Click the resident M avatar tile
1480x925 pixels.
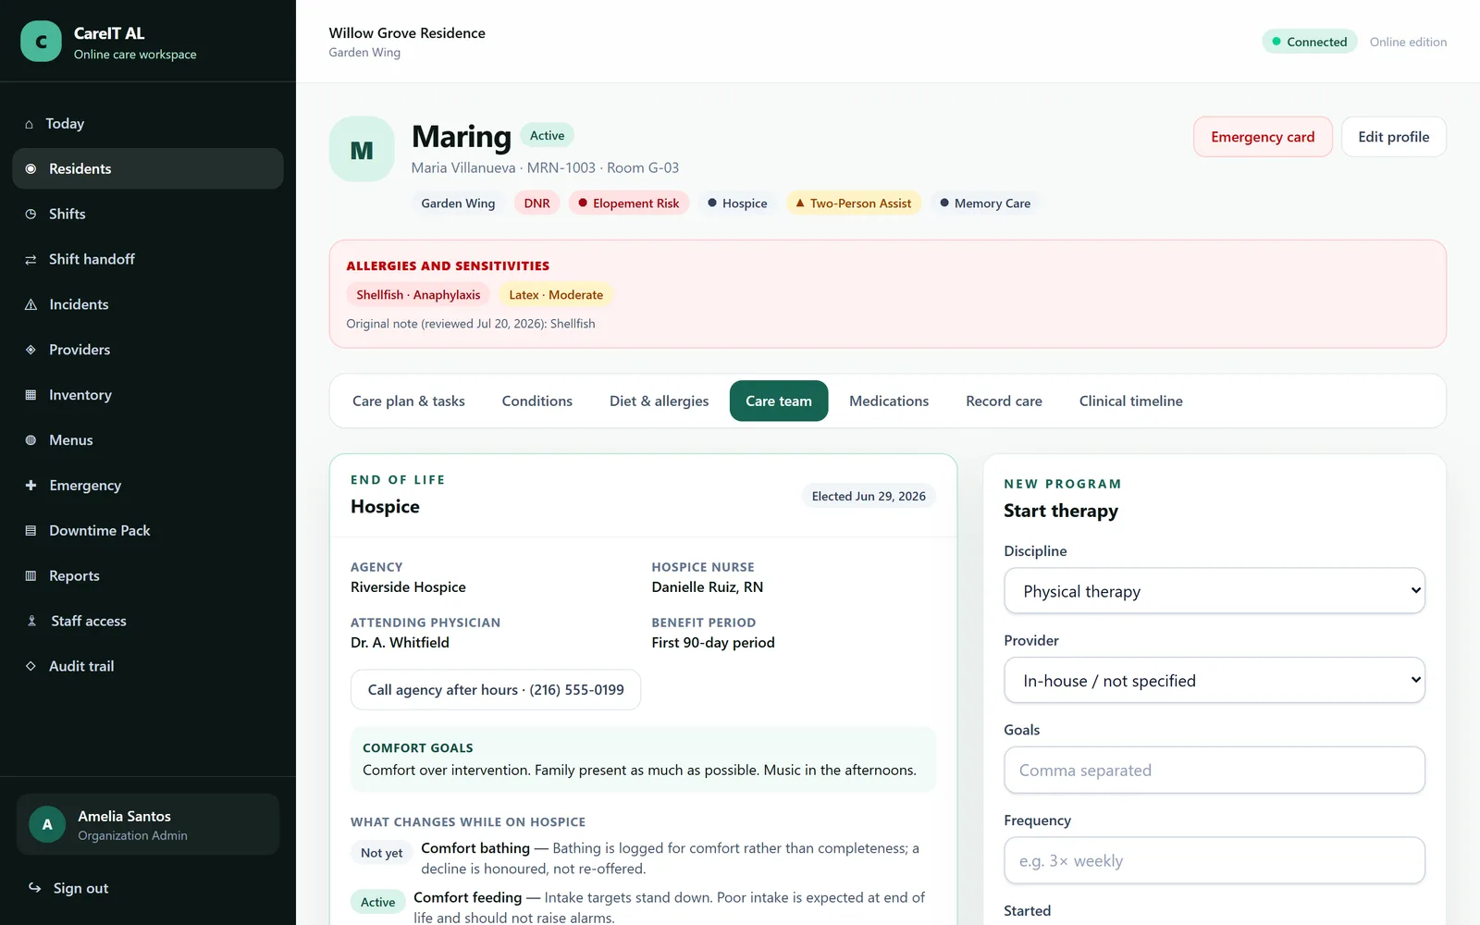click(362, 149)
